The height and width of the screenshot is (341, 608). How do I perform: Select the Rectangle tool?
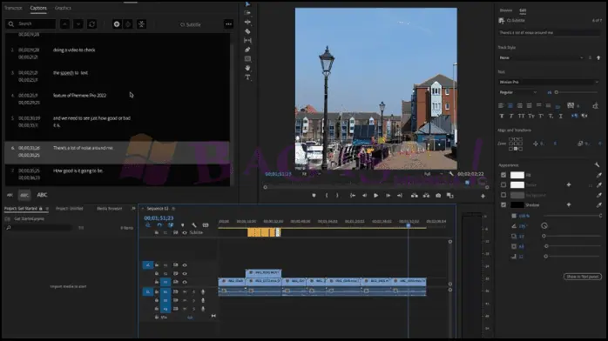point(247,59)
